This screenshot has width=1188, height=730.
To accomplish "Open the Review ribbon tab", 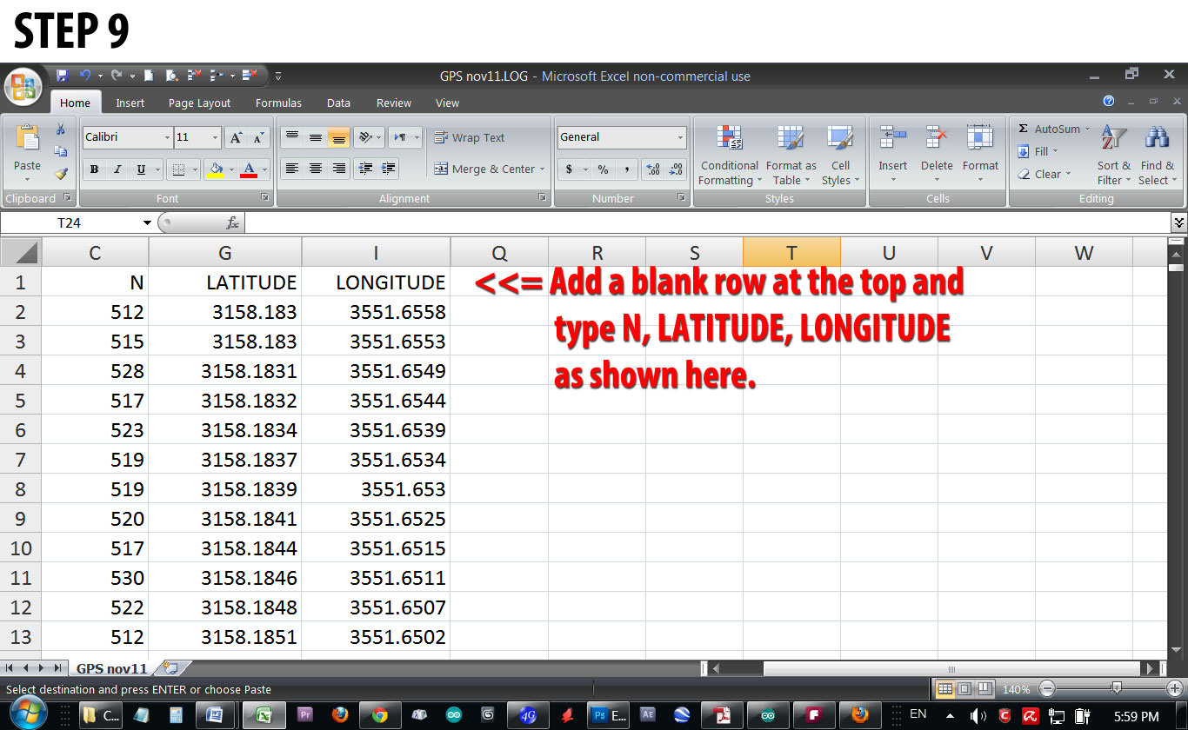I will (393, 103).
